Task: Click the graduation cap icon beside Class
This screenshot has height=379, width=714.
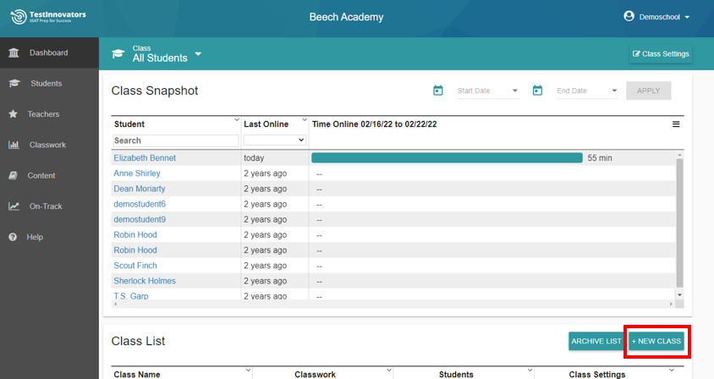Action: [118, 54]
